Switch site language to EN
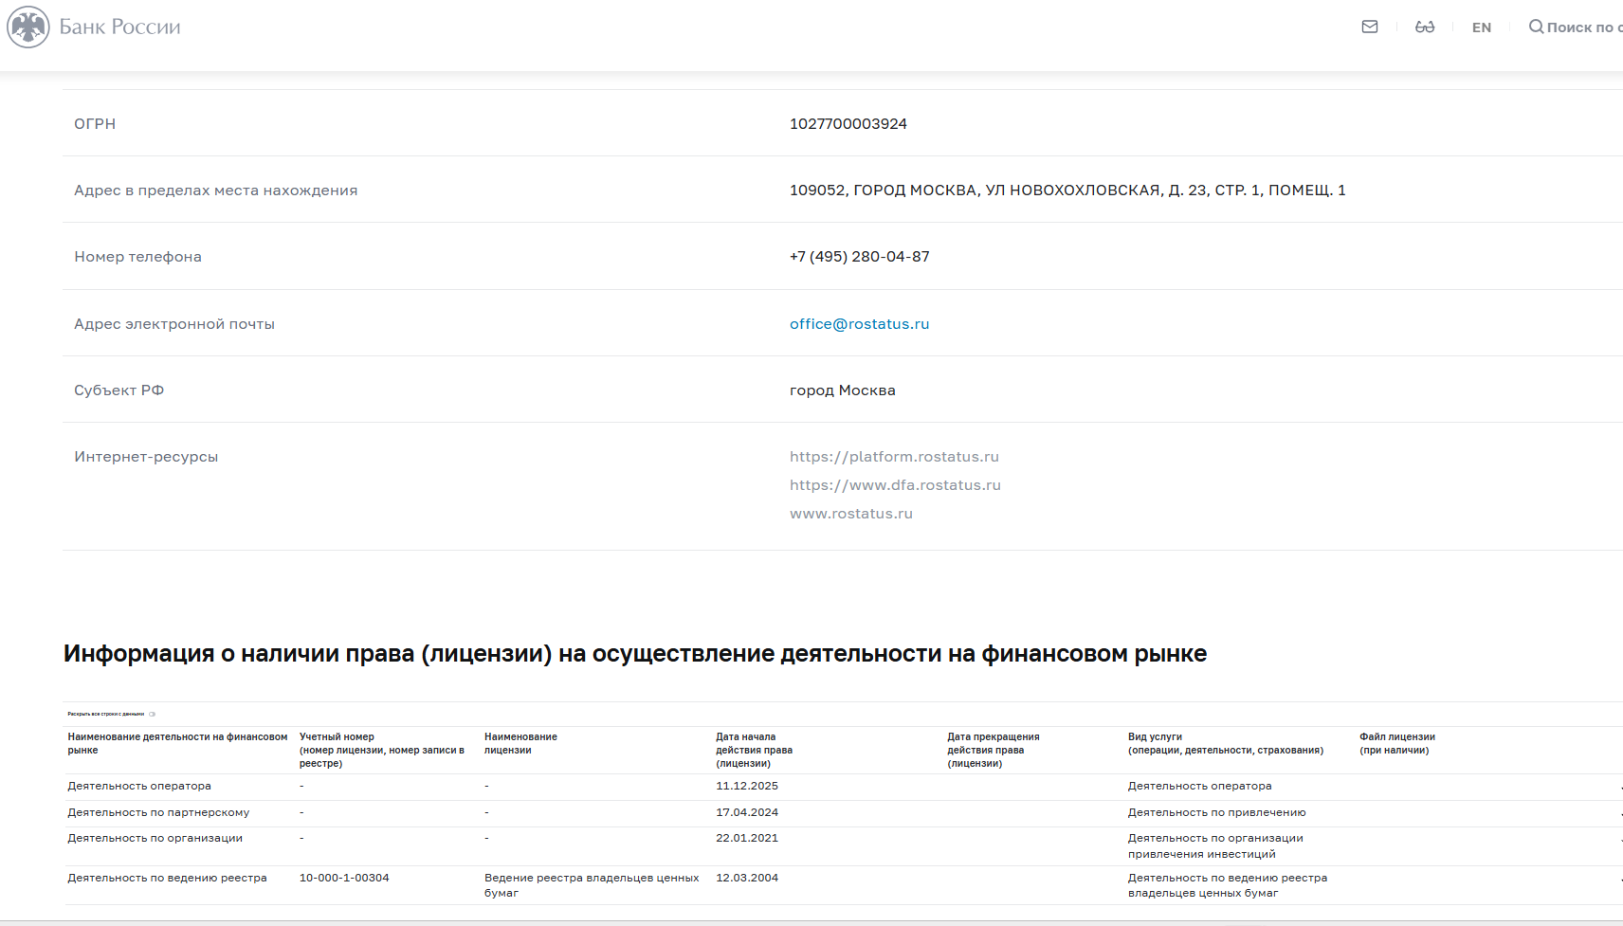This screenshot has height=926, width=1623. (1482, 27)
